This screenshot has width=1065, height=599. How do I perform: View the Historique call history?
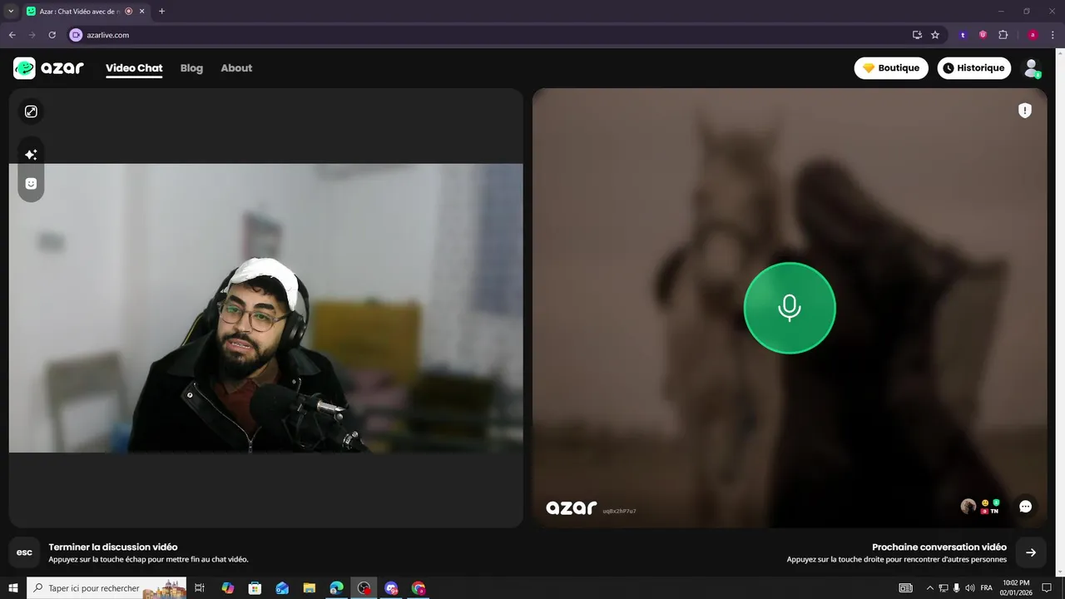tap(974, 68)
